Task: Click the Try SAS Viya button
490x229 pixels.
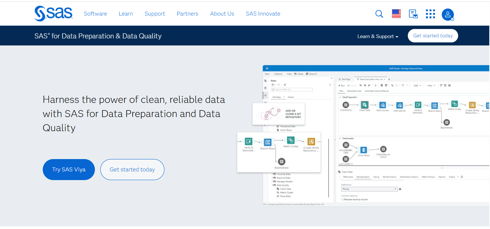Action: (68, 169)
